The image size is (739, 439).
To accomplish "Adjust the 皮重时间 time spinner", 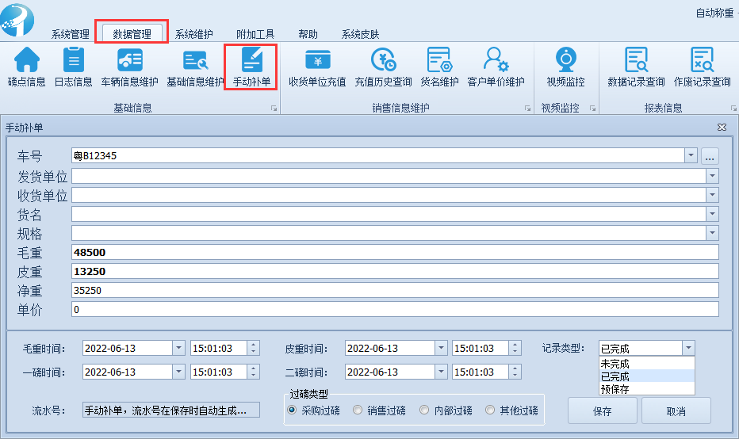I will 515,348.
